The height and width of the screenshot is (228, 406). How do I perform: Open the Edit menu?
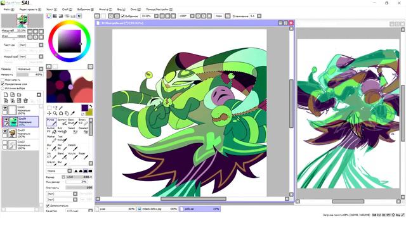[30, 9]
